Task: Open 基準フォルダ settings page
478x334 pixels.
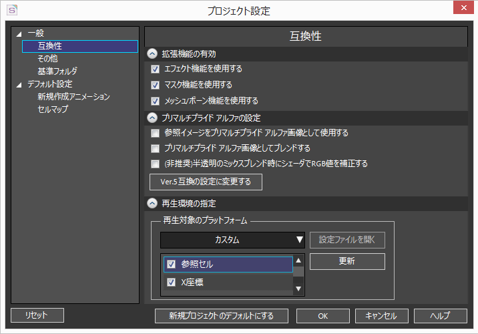Action: 57,71
